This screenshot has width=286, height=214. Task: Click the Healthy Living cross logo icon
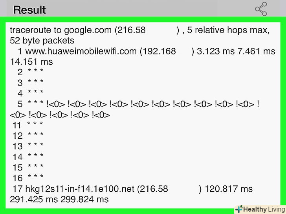point(239,209)
